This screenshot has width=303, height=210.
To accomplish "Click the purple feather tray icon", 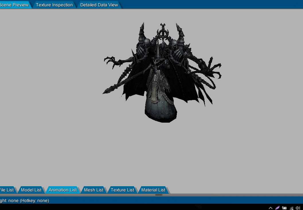I will point(277,208).
